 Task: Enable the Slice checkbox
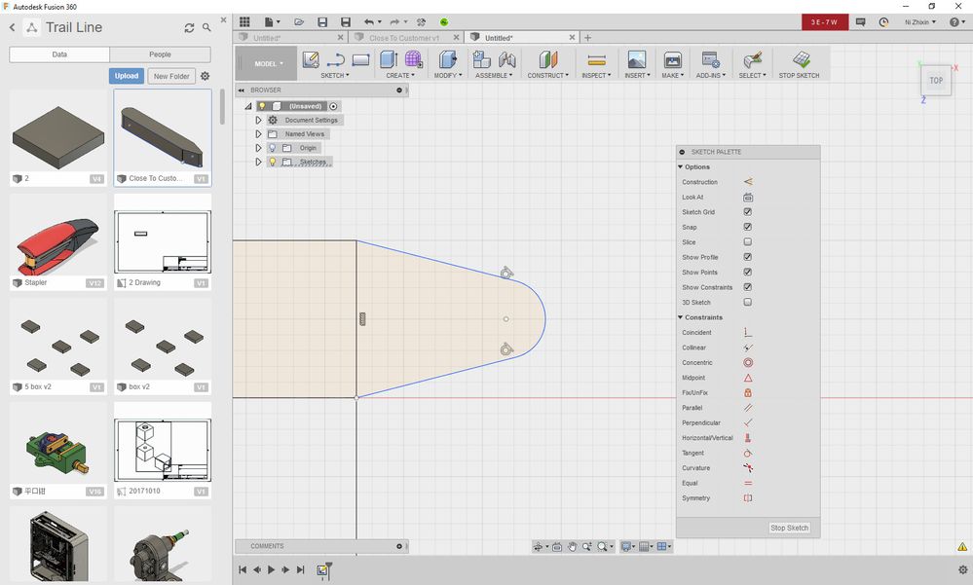coord(748,242)
